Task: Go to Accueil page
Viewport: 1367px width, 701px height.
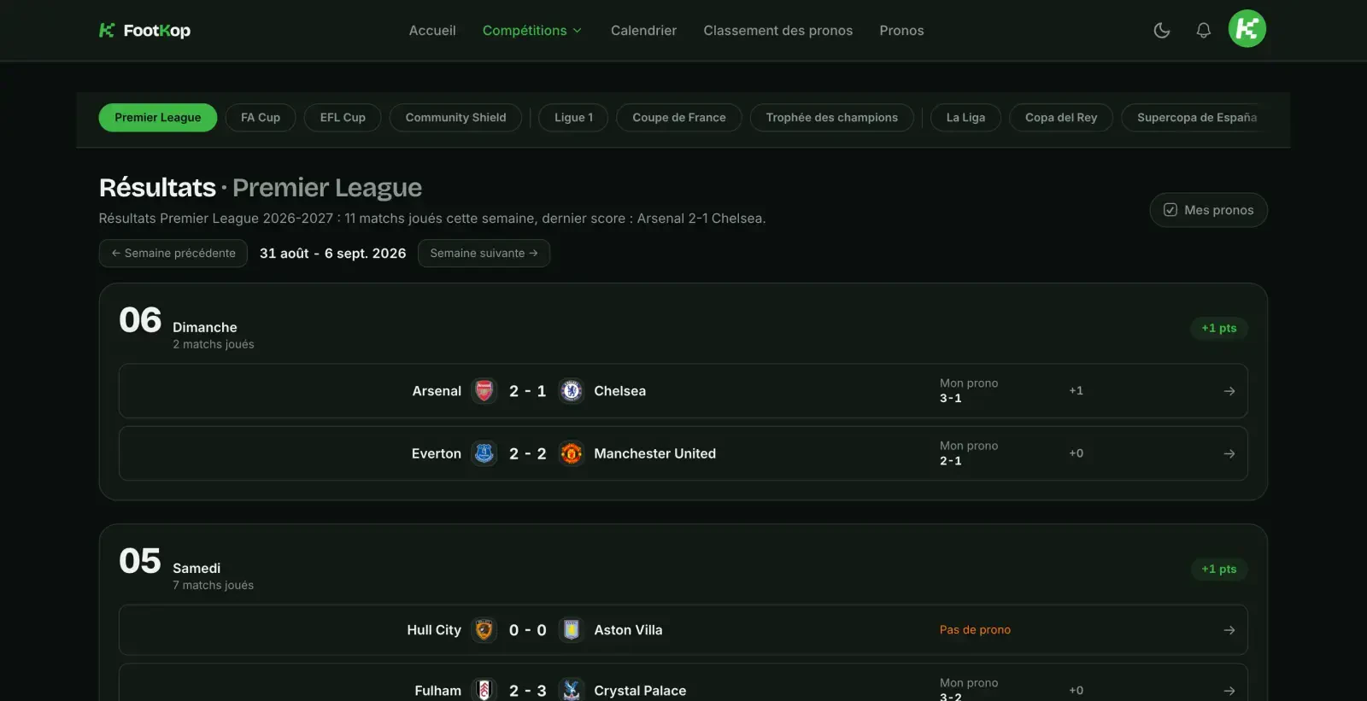Action: [432, 31]
